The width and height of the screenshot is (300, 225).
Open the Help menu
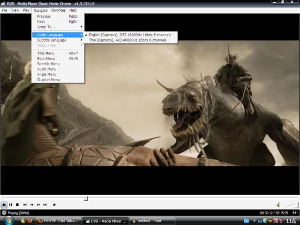coord(73,10)
